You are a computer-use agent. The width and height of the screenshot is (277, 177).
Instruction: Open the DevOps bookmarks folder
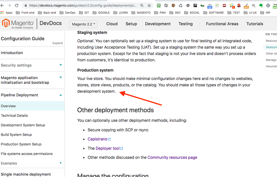click(x=67, y=13)
